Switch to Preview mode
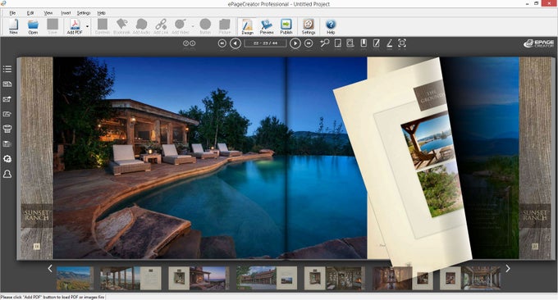The image size is (558, 300). point(267,27)
